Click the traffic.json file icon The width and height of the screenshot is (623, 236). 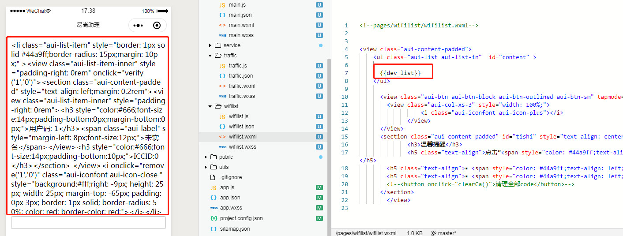222,76
